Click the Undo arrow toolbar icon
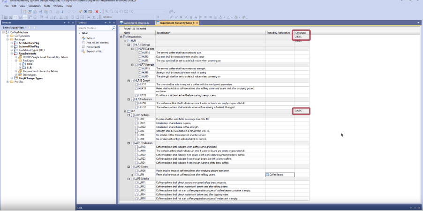The width and height of the screenshot is (423, 211). (69, 12)
